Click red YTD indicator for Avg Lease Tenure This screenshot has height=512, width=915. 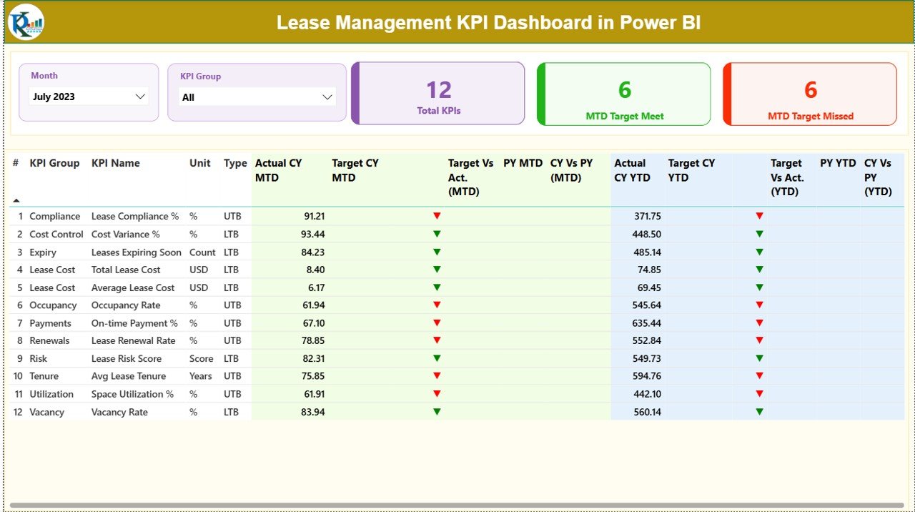759,375
